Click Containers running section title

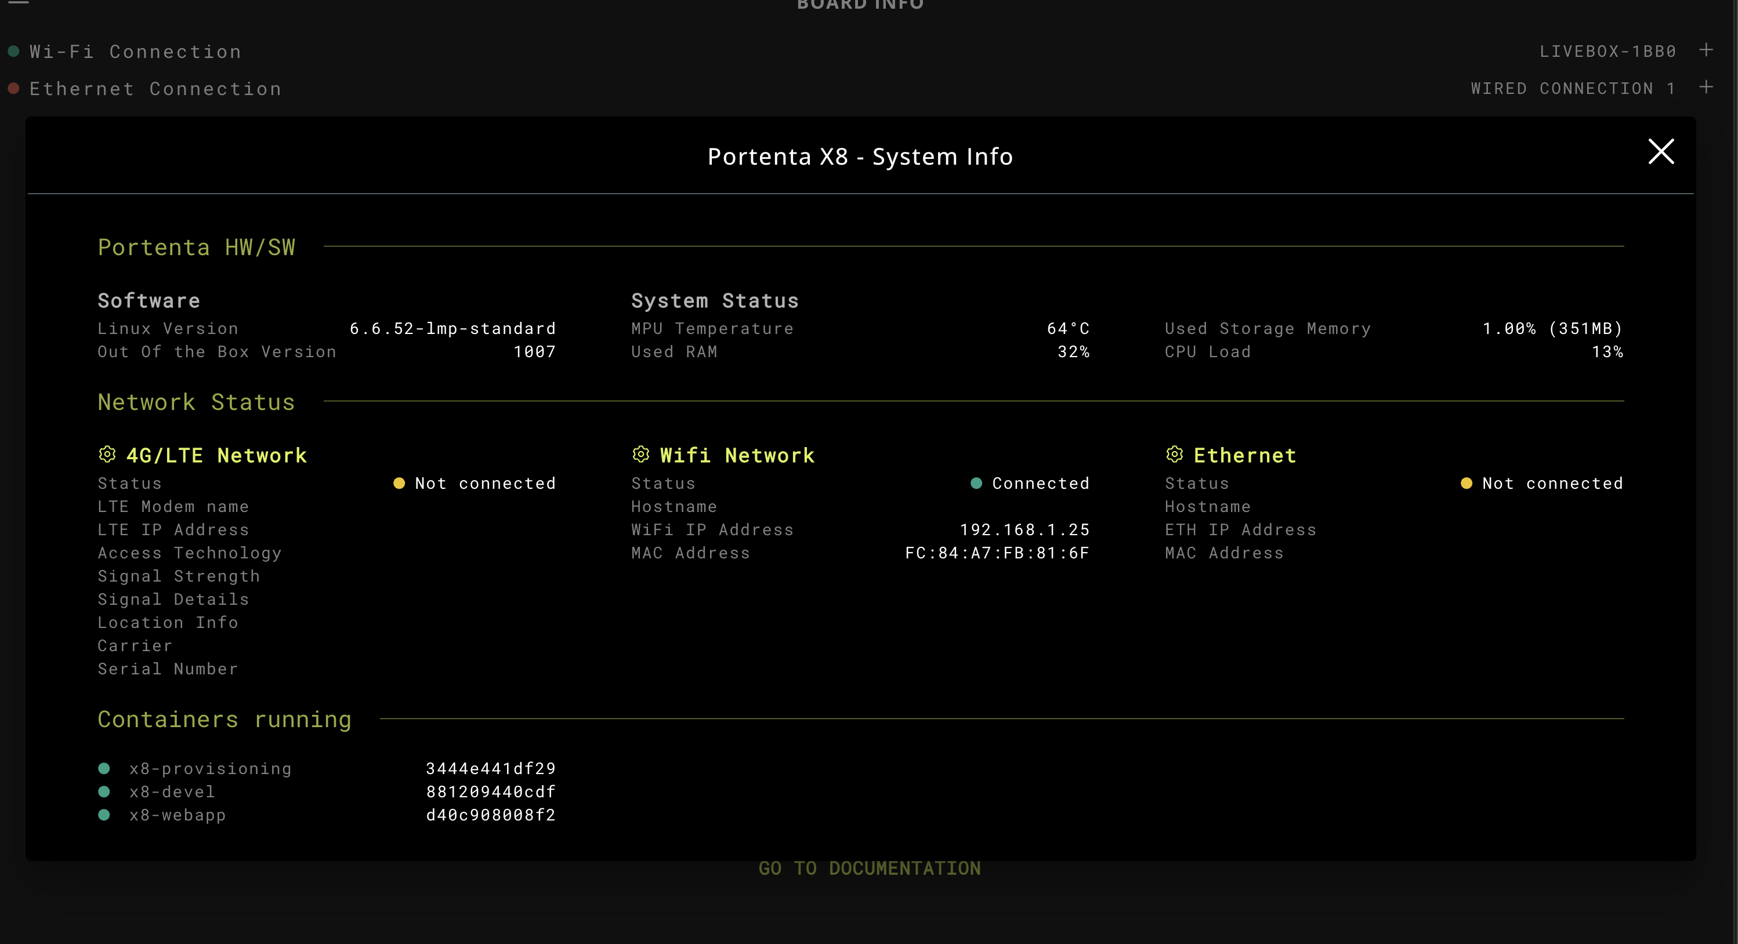click(x=225, y=720)
